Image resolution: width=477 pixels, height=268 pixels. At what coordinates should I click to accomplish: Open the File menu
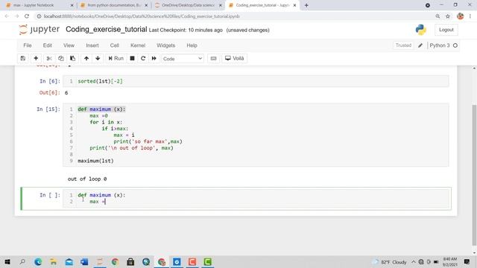point(28,45)
